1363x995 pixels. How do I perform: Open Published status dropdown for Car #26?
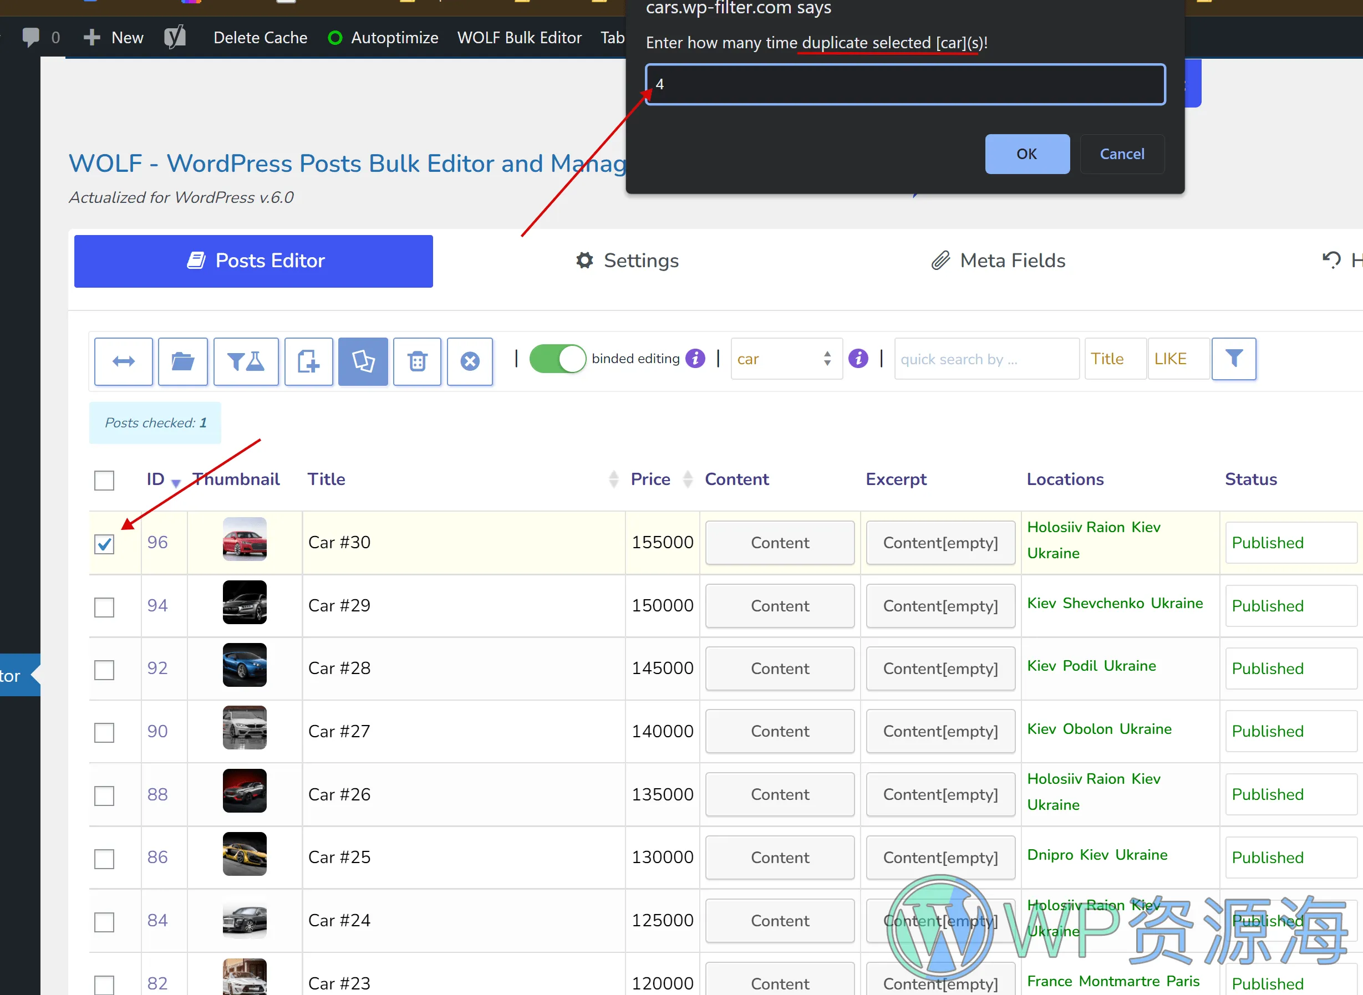click(x=1291, y=794)
